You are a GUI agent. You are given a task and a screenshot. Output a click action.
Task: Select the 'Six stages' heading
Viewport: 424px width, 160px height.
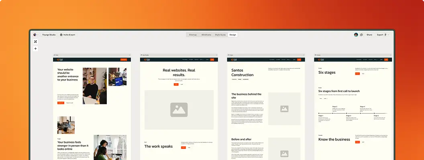coord(327,72)
